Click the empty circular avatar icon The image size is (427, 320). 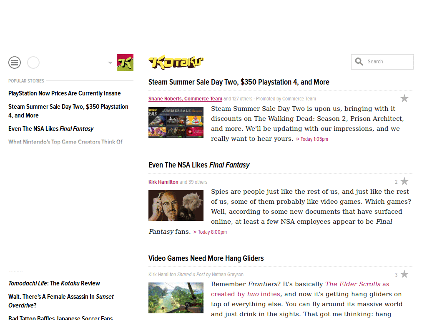point(33,62)
